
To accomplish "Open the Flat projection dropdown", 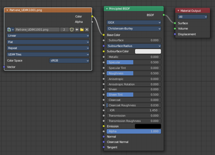I will pos(48,42).
